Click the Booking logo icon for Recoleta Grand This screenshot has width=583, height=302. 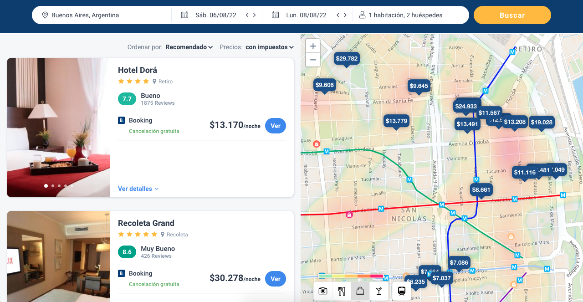coord(122,273)
